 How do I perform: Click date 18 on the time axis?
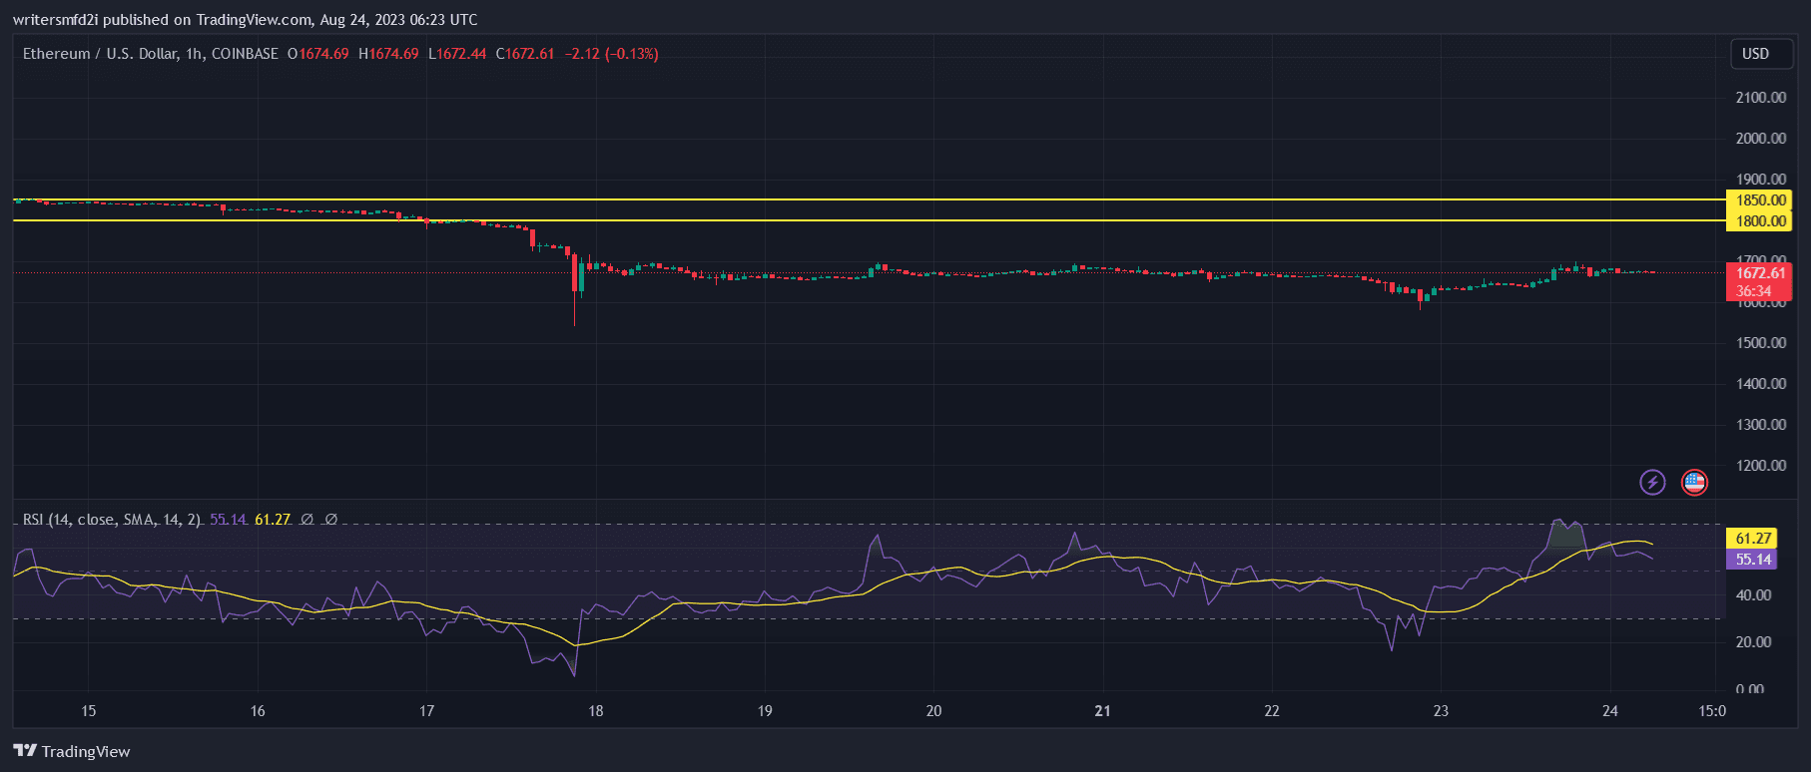[x=596, y=711]
